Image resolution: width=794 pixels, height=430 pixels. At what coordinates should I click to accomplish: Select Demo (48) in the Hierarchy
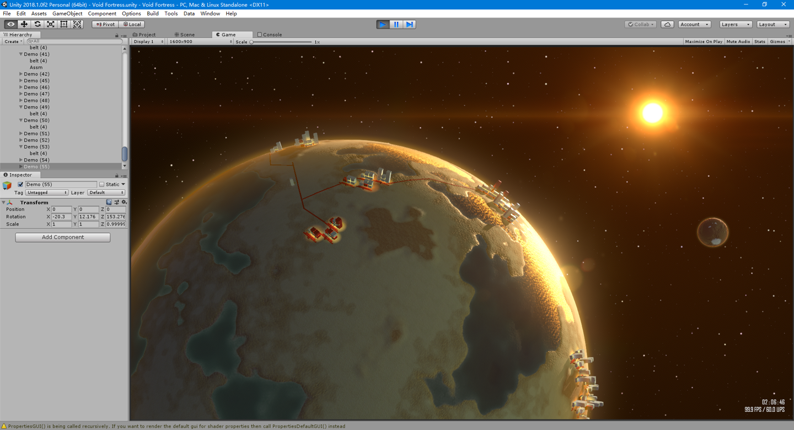click(x=36, y=100)
